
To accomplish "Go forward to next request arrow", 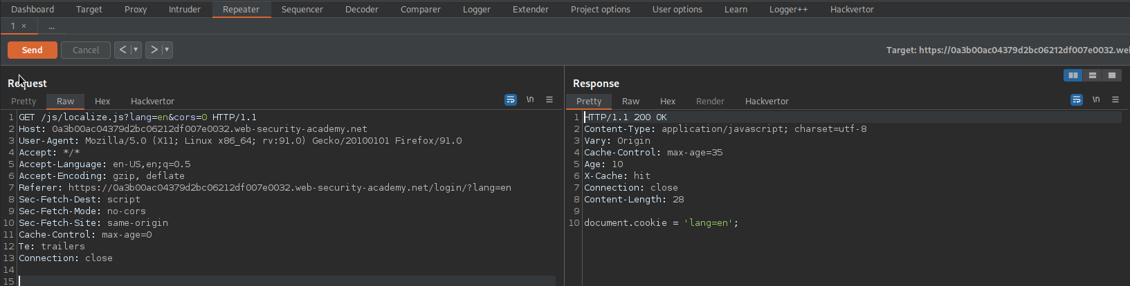I will tap(154, 50).
